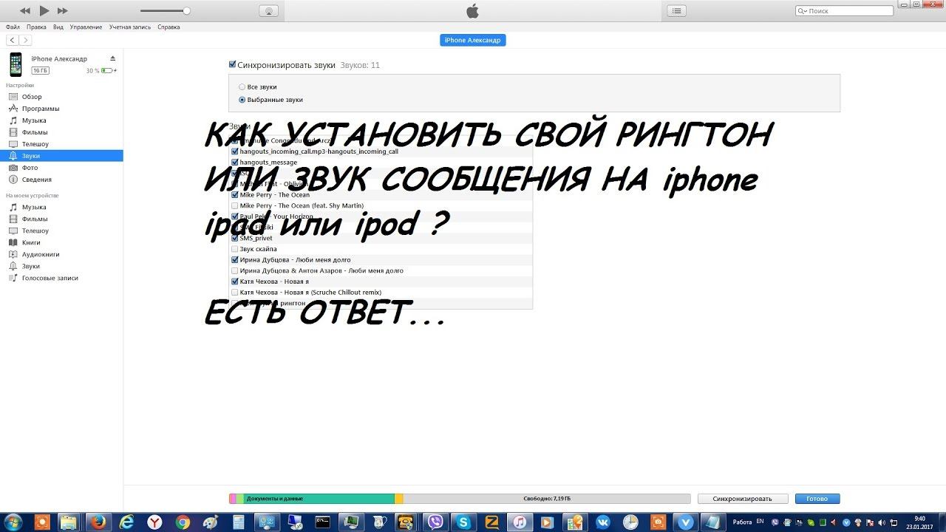Uncheck the hangouts_message sound
Image resolution: width=946 pixels, height=532 pixels.
tap(235, 163)
